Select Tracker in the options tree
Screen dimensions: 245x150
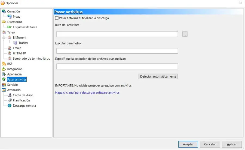[x=23, y=43]
